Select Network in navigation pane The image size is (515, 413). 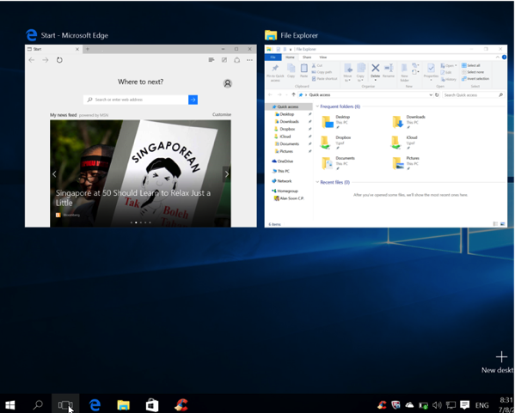click(282, 181)
